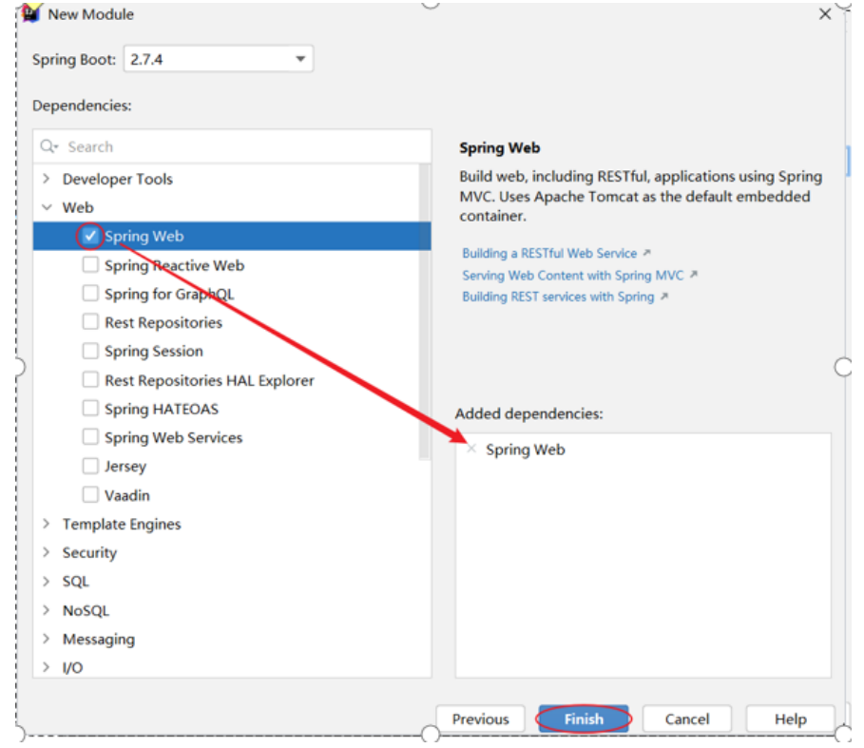Expand the Template Engines category
The width and height of the screenshot is (864, 748).
(47, 524)
